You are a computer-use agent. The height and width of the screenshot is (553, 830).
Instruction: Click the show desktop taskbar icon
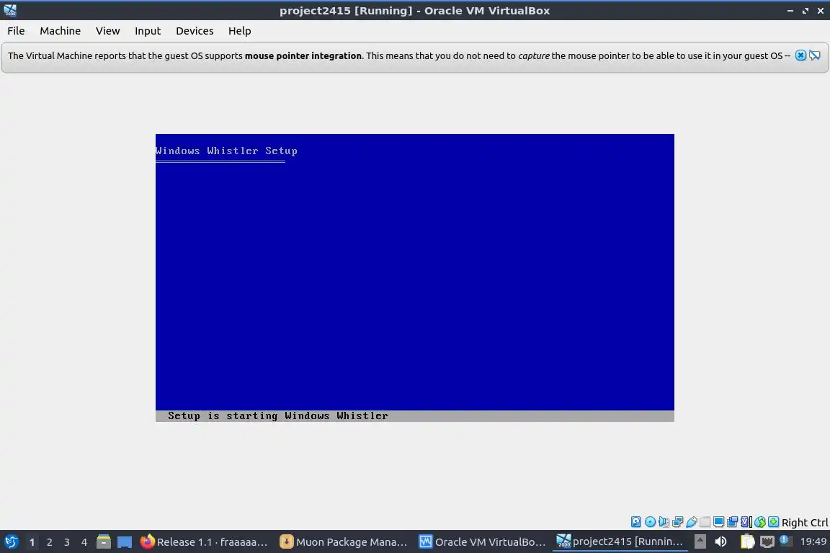pos(125,542)
